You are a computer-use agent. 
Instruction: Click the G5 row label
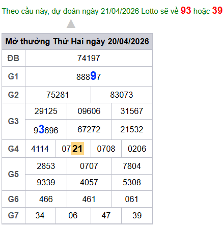13,174
